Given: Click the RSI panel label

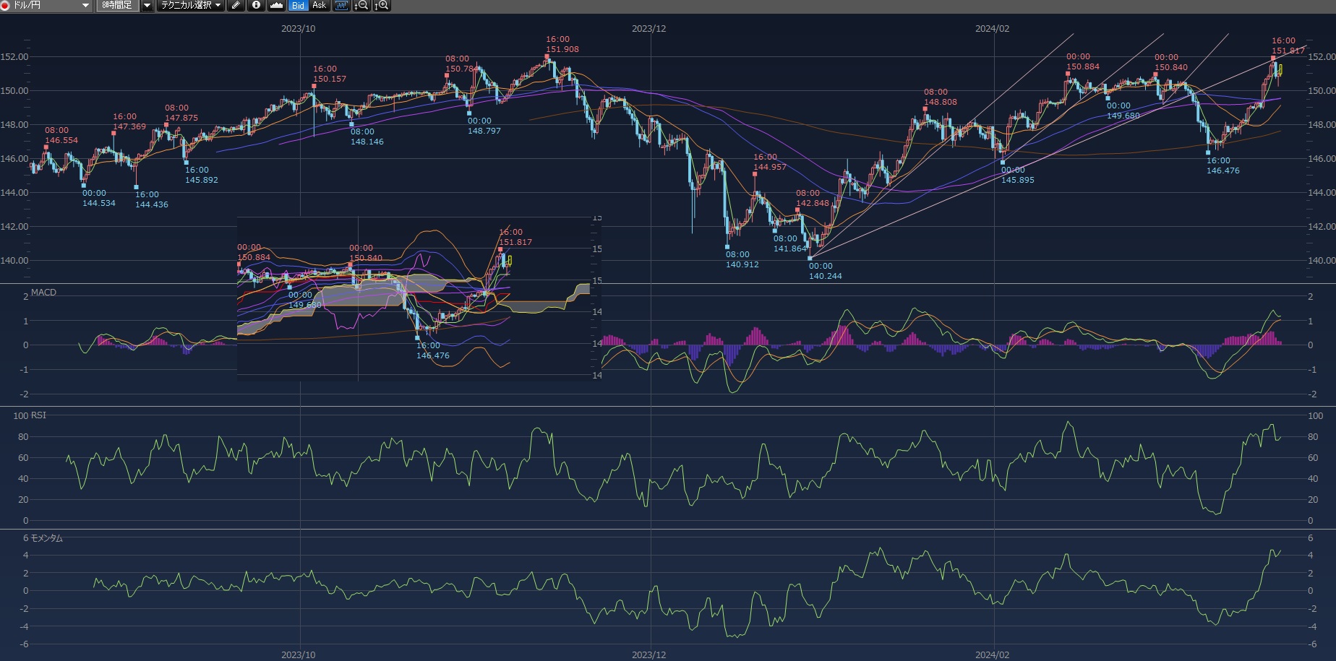Looking at the screenshot, I should (38, 415).
